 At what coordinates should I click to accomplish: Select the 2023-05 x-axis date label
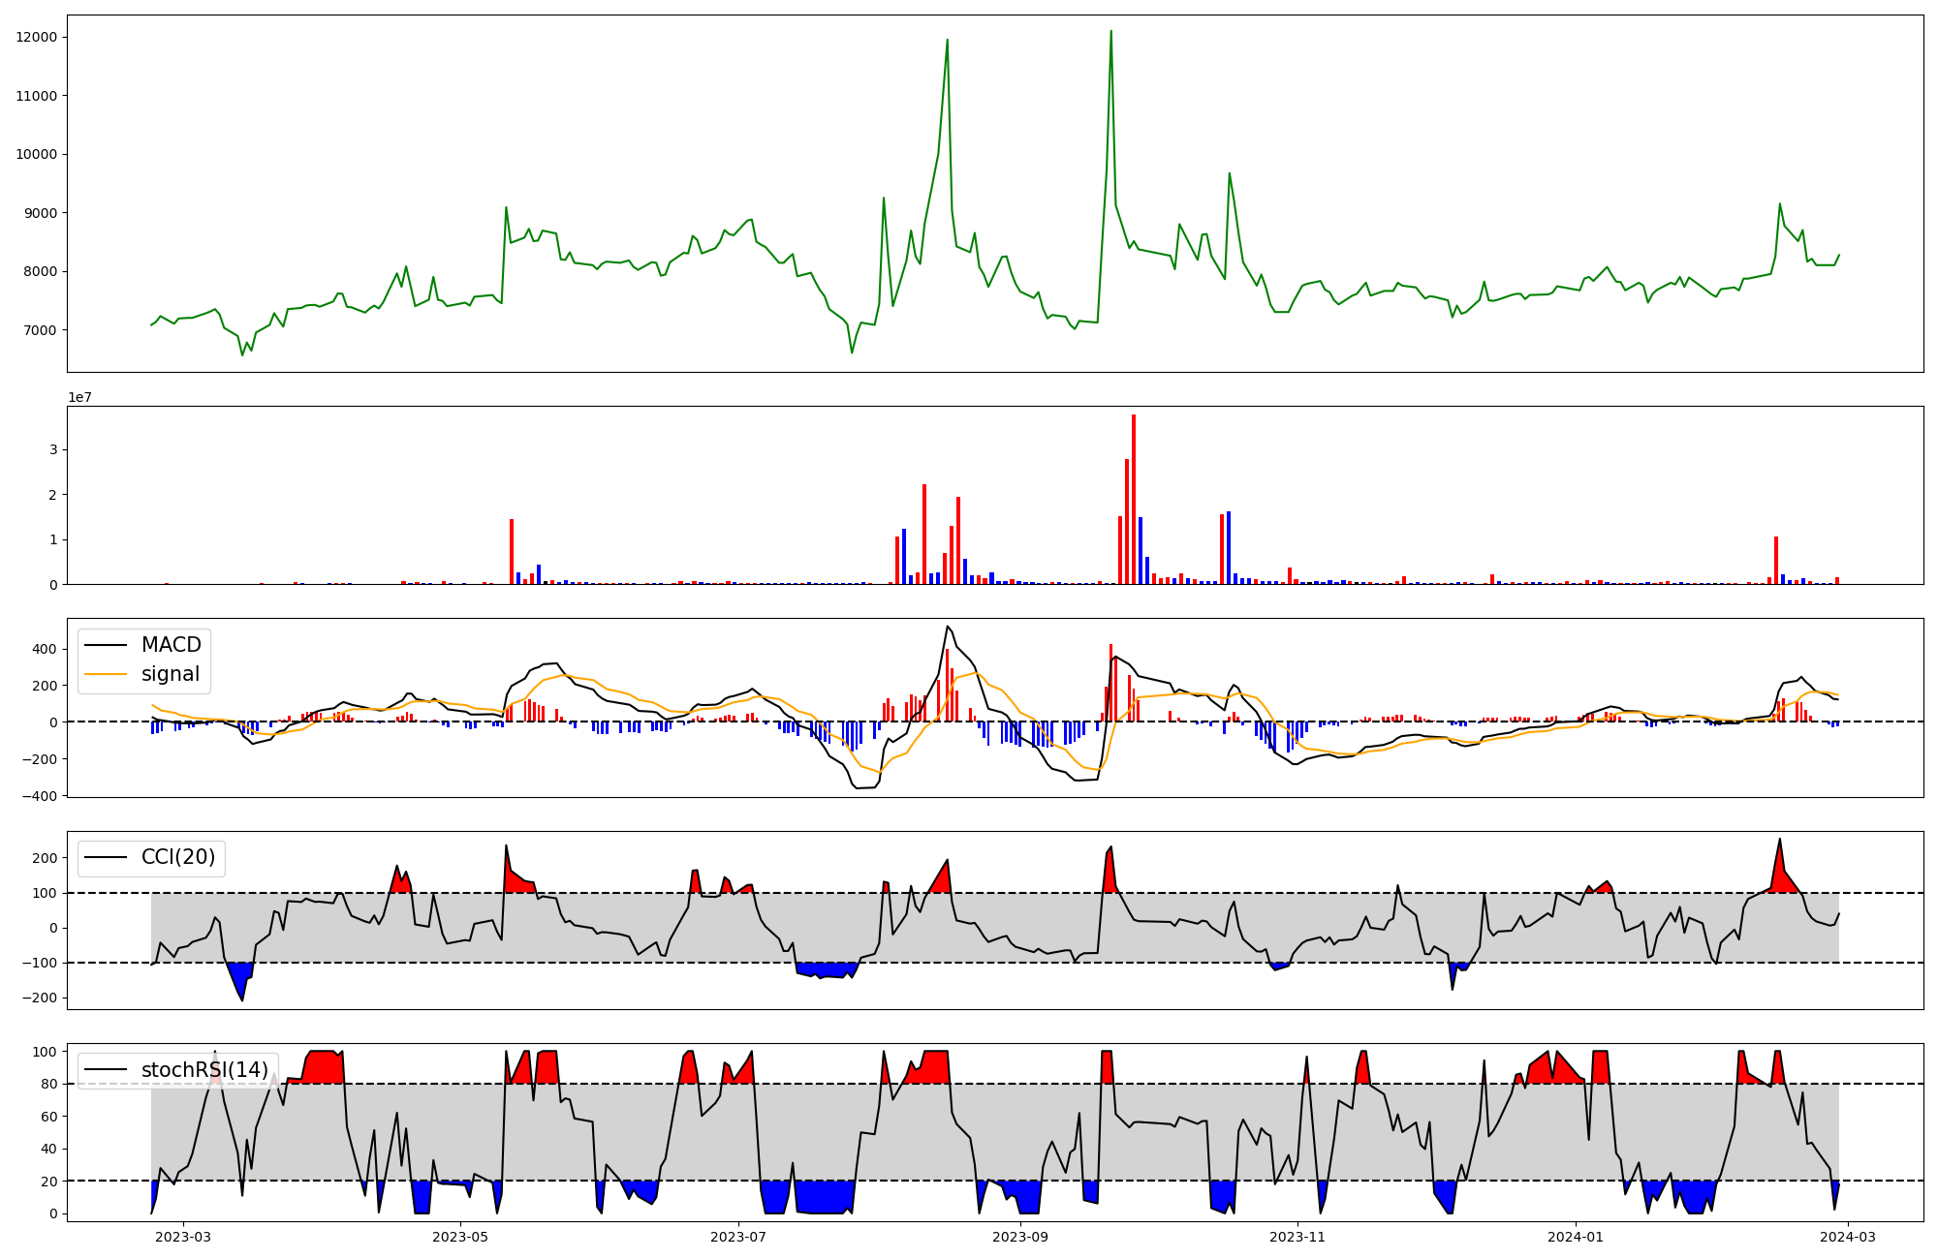[x=460, y=1237]
